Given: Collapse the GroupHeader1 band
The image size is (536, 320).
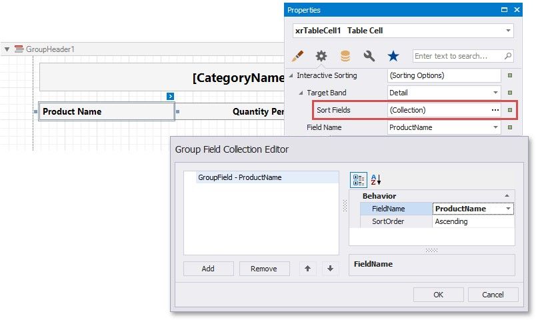Looking at the screenshot, I should 7,49.
